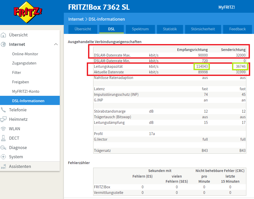
Task: Switch to the Spektrum tab
Action: point(140,29)
